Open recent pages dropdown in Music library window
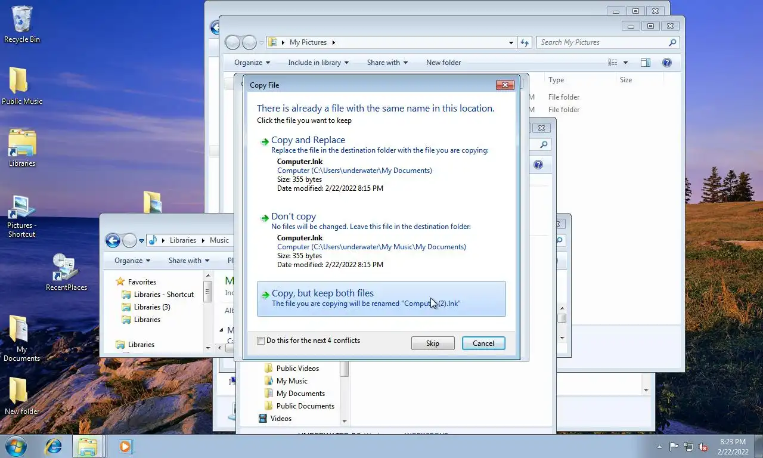This screenshot has width=763, height=458. 141,241
